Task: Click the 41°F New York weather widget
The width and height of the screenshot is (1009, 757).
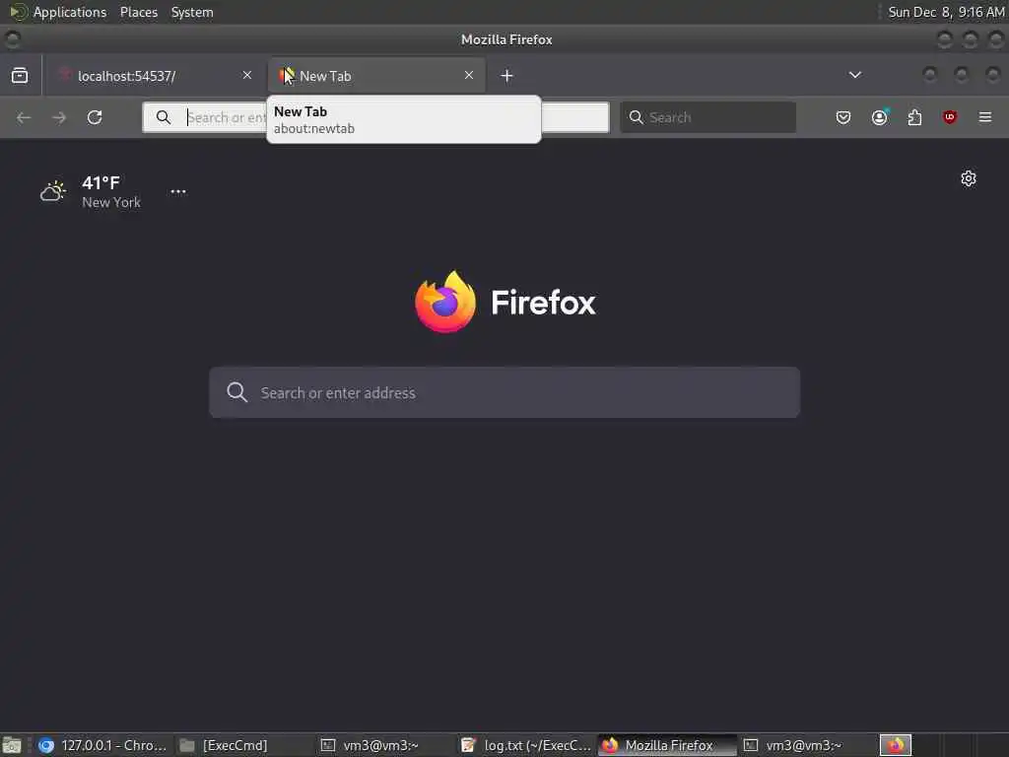Action: (x=90, y=192)
